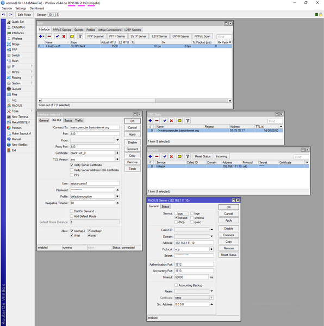Image resolution: width=324 pixels, height=326 pixels.
Task: Expand the Proxy field arrow
Action: click(117, 140)
